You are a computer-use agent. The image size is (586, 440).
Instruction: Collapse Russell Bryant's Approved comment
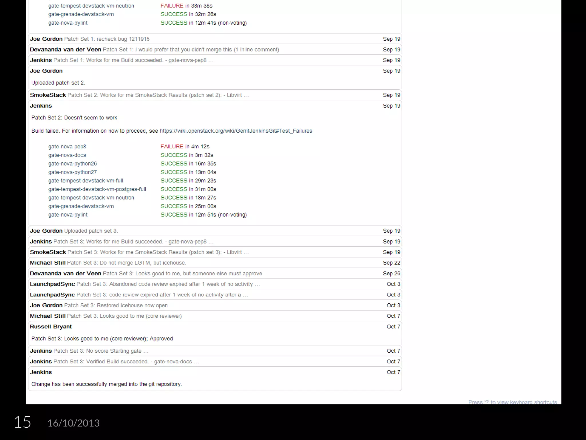coord(215,327)
